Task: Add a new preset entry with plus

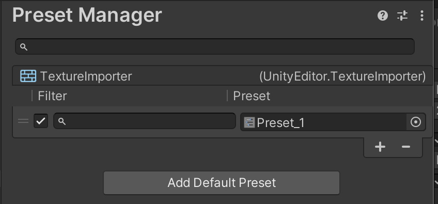Action: pos(380,147)
